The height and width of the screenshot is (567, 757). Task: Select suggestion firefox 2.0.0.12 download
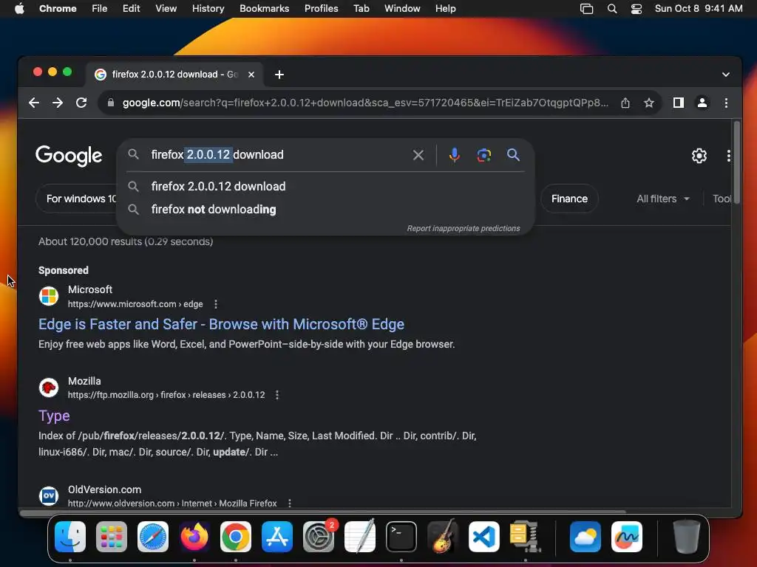[x=325, y=187]
